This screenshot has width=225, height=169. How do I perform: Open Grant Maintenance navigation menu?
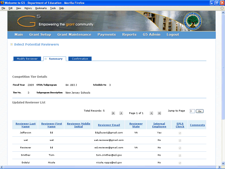pos(74,35)
